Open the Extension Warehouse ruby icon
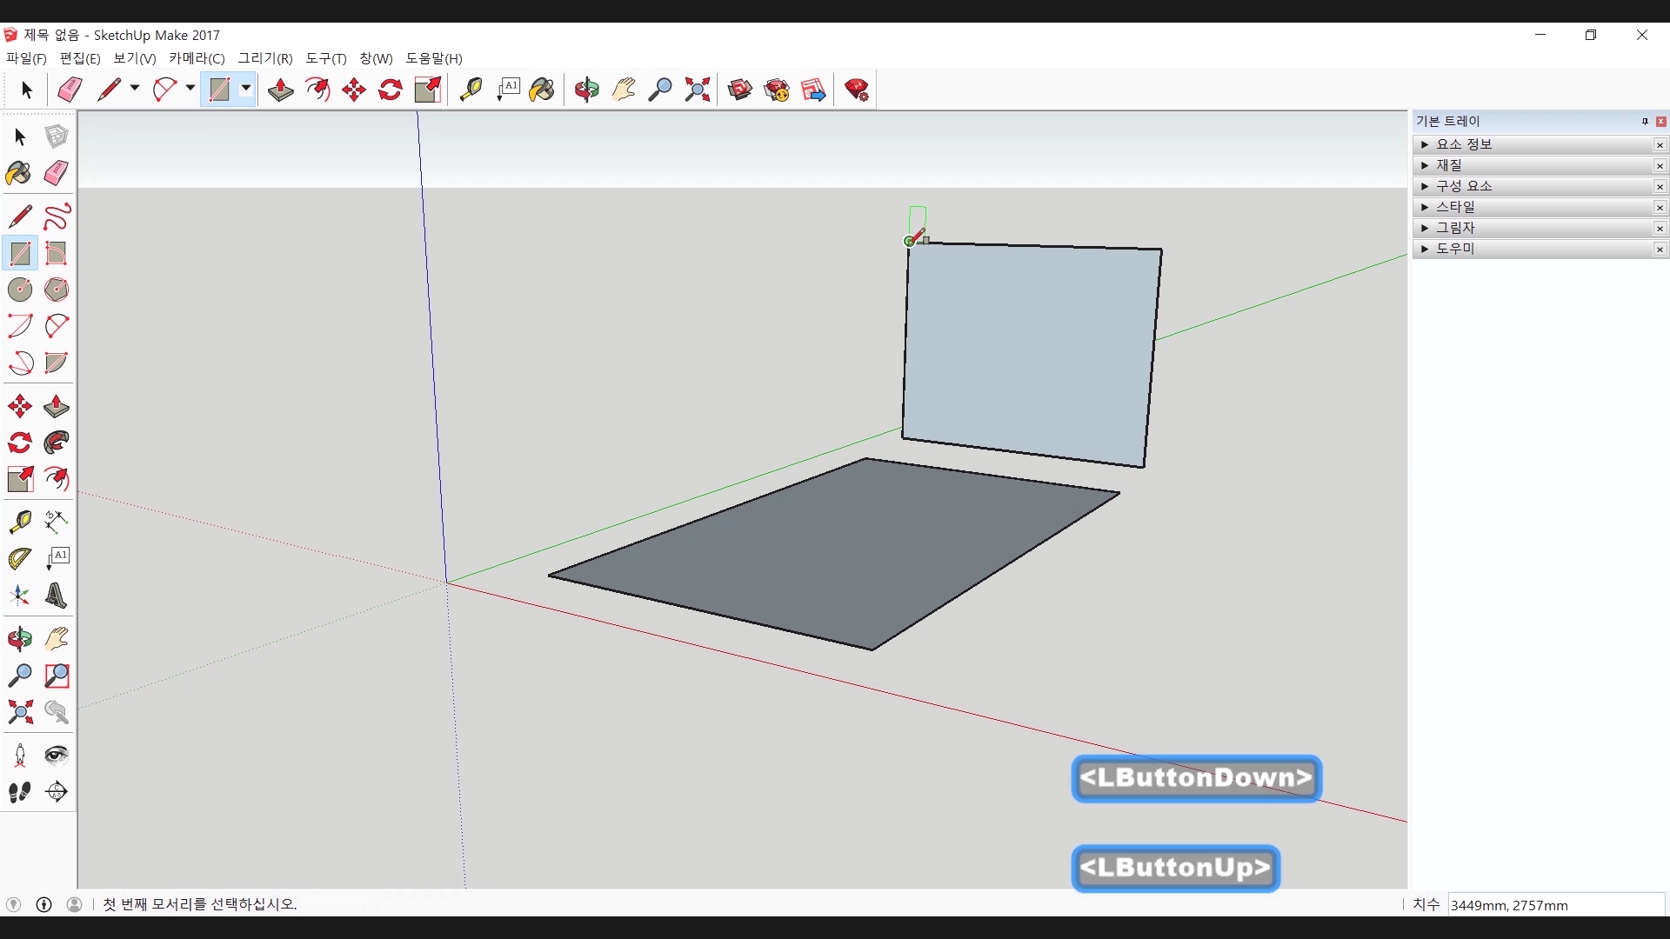This screenshot has height=939, width=1670. [856, 90]
